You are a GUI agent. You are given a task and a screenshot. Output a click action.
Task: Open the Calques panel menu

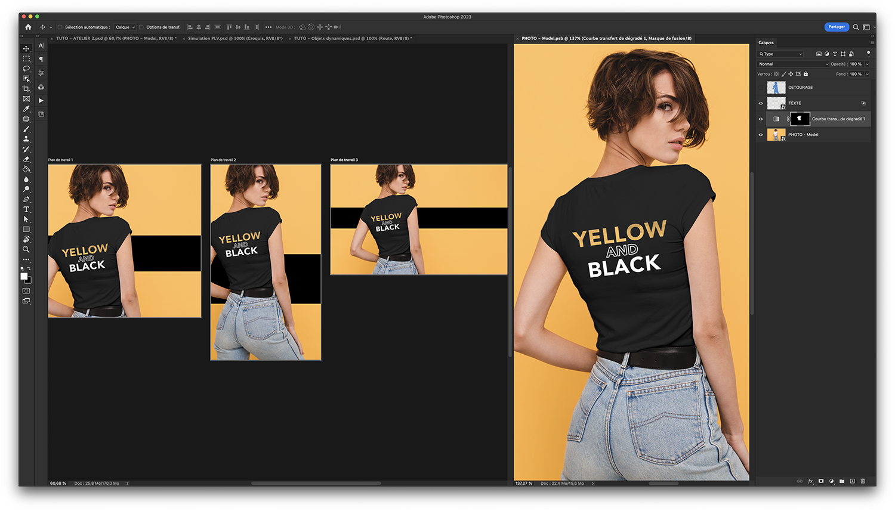click(872, 42)
